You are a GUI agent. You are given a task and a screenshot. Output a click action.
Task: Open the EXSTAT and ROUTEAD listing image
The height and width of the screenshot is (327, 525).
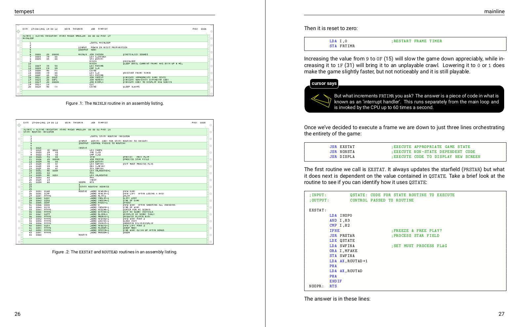pyautogui.click(x=114, y=182)
